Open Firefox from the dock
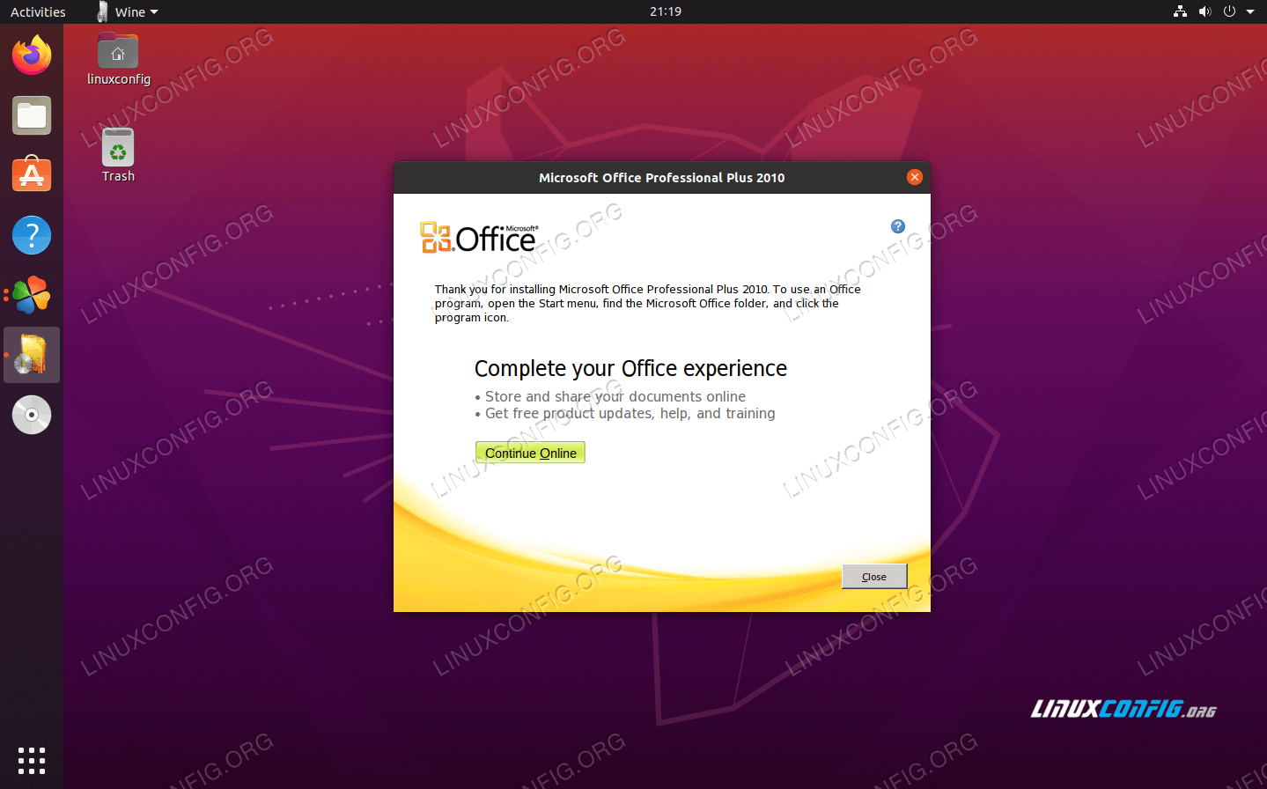This screenshot has height=789, width=1267. (32, 55)
